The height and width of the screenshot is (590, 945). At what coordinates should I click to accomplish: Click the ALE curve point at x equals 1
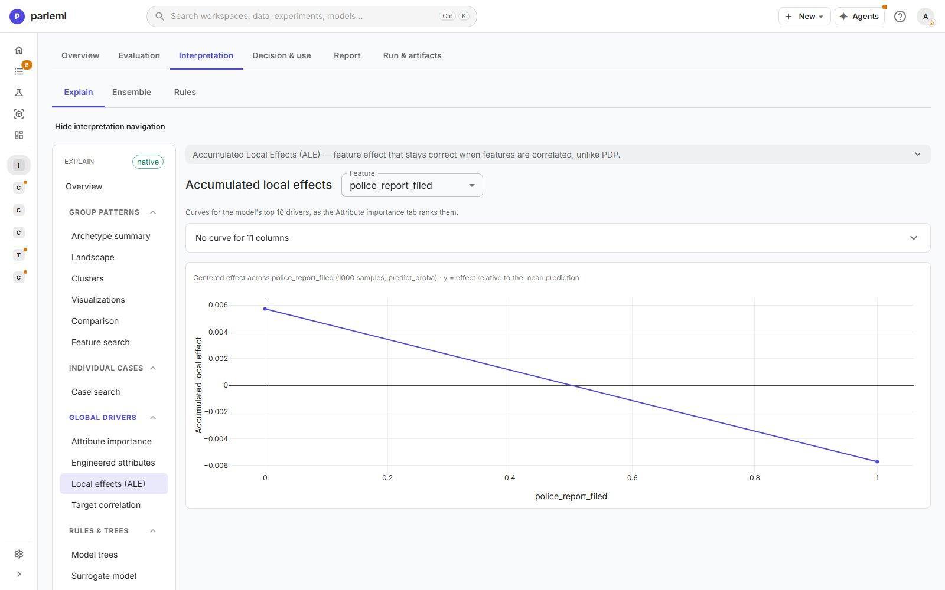pyautogui.click(x=877, y=461)
